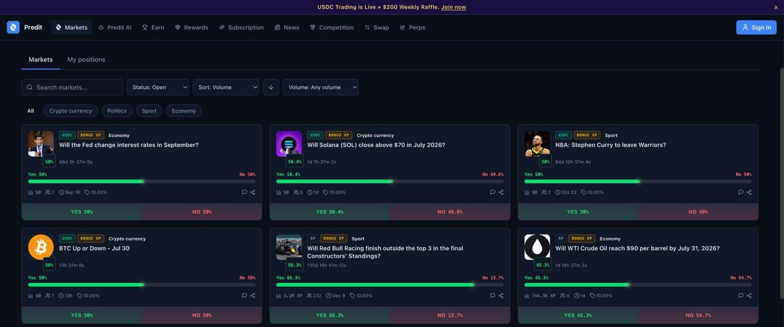
Task: Buy NO 13.7% on Red Bull Racing
Action: pos(450,315)
